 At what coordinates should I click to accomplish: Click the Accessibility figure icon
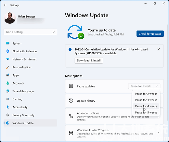[8, 107]
